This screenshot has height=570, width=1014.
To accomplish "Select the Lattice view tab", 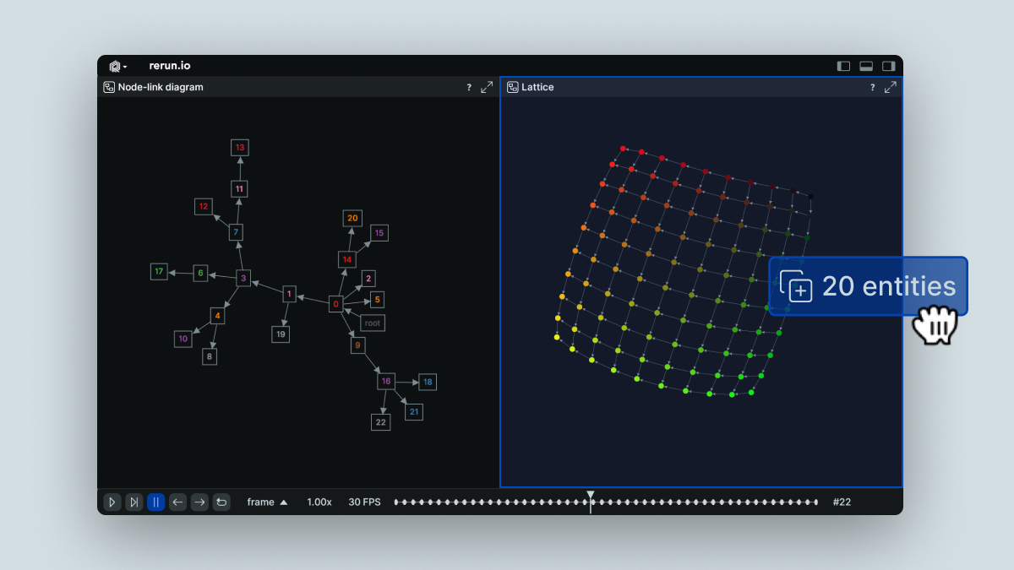I will click(x=537, y=87).
